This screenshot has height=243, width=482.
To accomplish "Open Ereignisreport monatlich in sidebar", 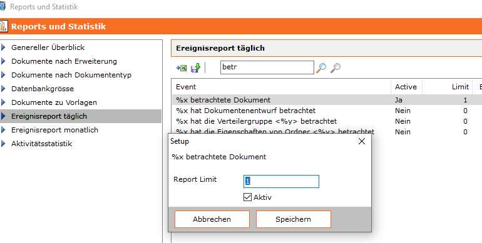I will 54,130.
